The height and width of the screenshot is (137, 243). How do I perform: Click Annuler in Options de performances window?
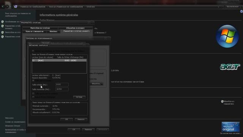pos(88,129)
